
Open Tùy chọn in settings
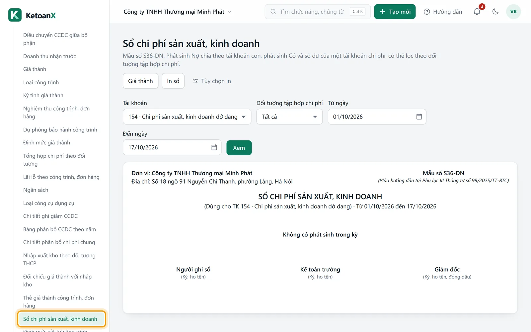point(212,81)
